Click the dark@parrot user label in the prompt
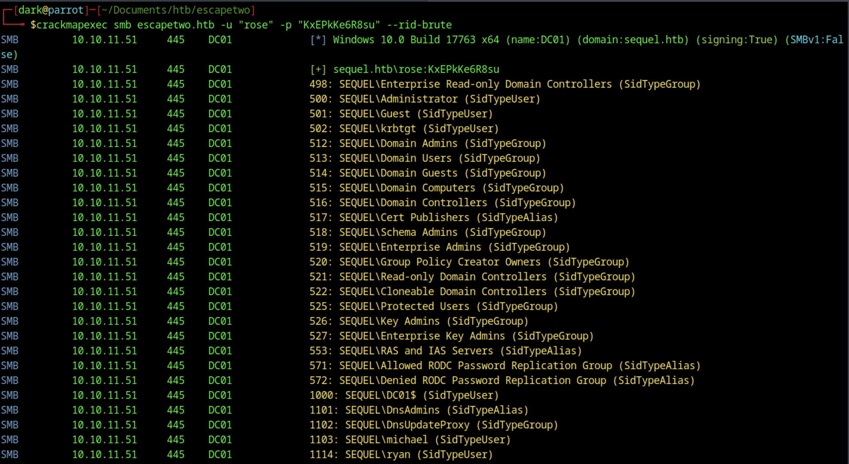Viewport: 849px width, 464px height. (x=51, y=10)
